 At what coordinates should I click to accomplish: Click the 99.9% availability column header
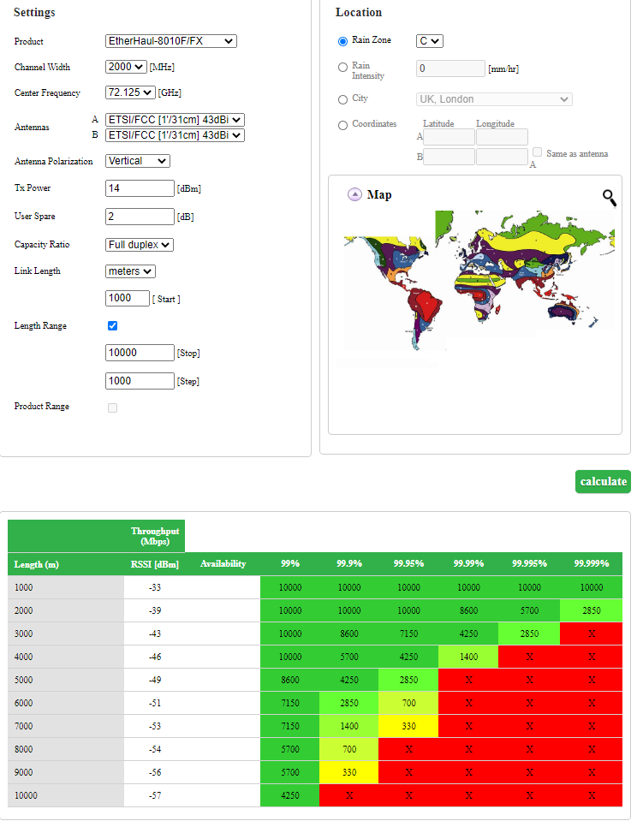[x=349, y=563]
